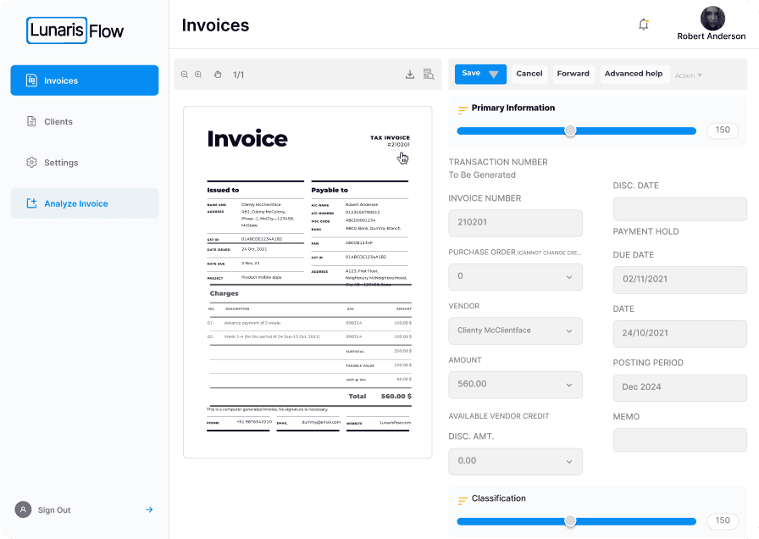Click the Total 560.00 $ in invoice
Image resolution: width=759 pixels, height=539 pixels.
pyautogui.click(x=380, y=396)
